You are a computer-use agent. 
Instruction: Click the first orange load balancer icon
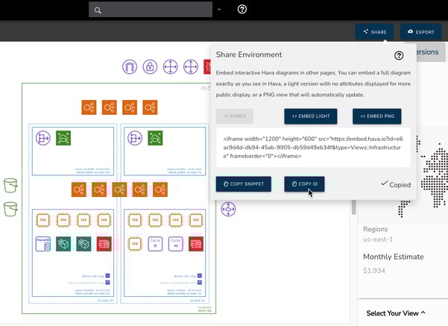[x=89, y=107]
